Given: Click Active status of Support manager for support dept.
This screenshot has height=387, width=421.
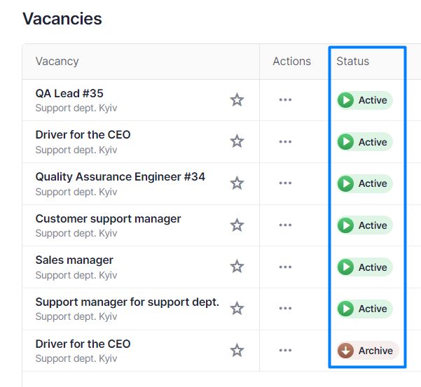Looking at the screenshot, I should coord(365,309).
